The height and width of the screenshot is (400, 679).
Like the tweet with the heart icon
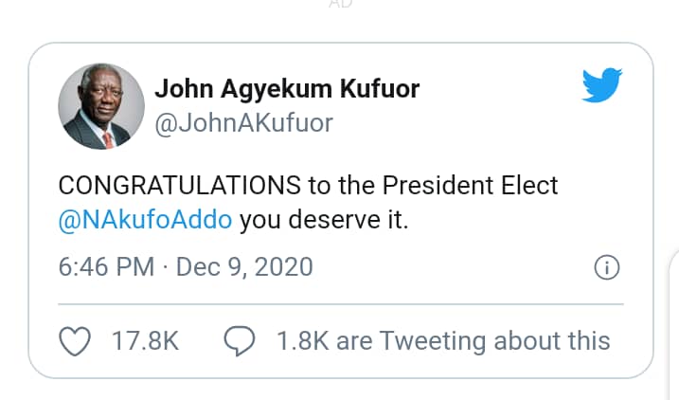click(75, 340)
